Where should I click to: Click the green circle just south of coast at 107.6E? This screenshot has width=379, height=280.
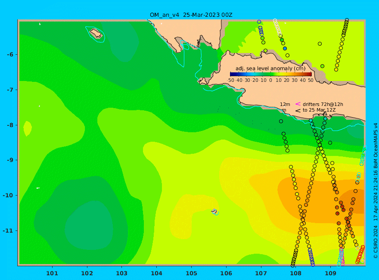coord(281,121)
